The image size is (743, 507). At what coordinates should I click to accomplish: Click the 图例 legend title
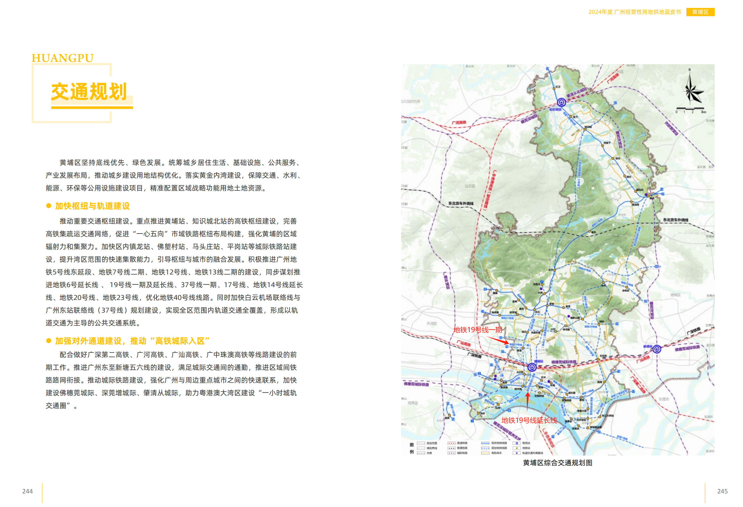point(412,448)
